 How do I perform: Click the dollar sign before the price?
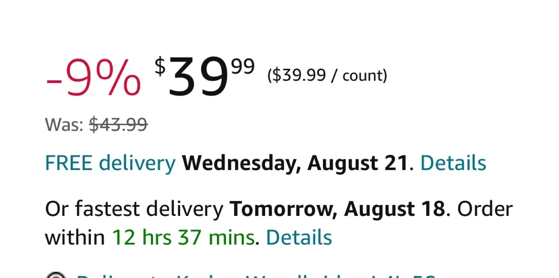160,66
